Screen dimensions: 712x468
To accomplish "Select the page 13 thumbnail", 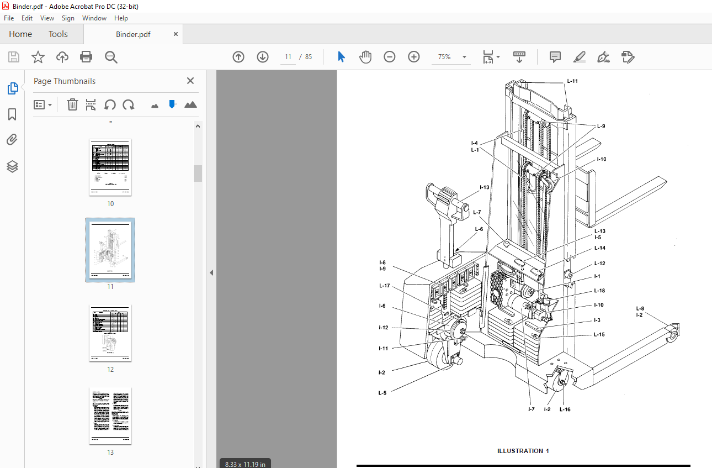I will (110, 416).
